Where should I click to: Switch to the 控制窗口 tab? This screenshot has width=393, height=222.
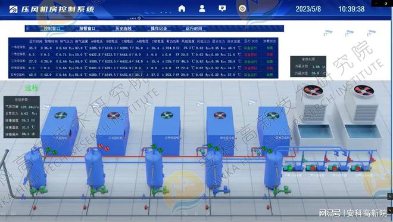(52, 29)
